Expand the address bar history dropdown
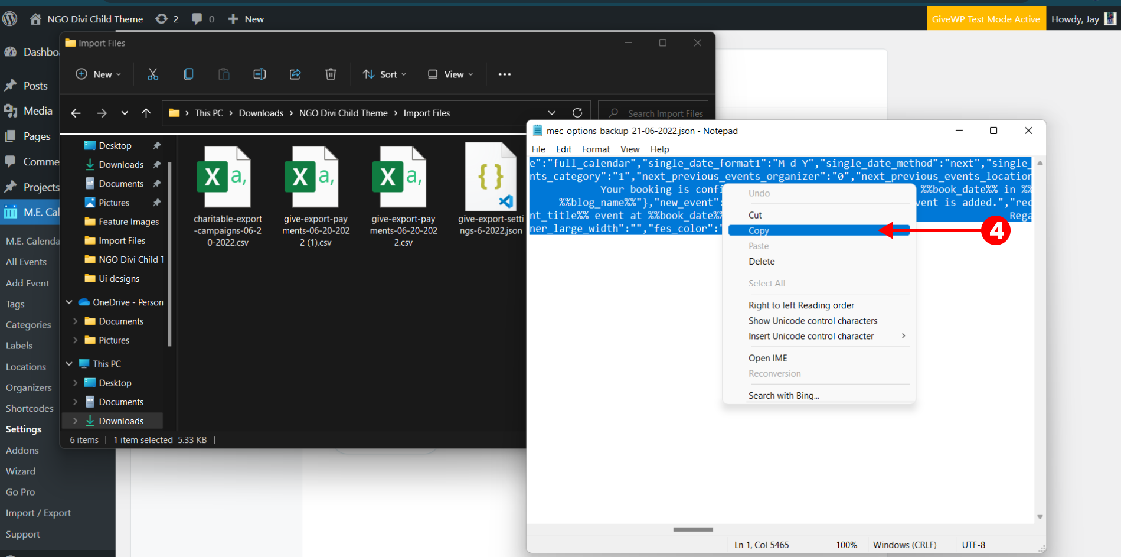 (x=551, y=113)
